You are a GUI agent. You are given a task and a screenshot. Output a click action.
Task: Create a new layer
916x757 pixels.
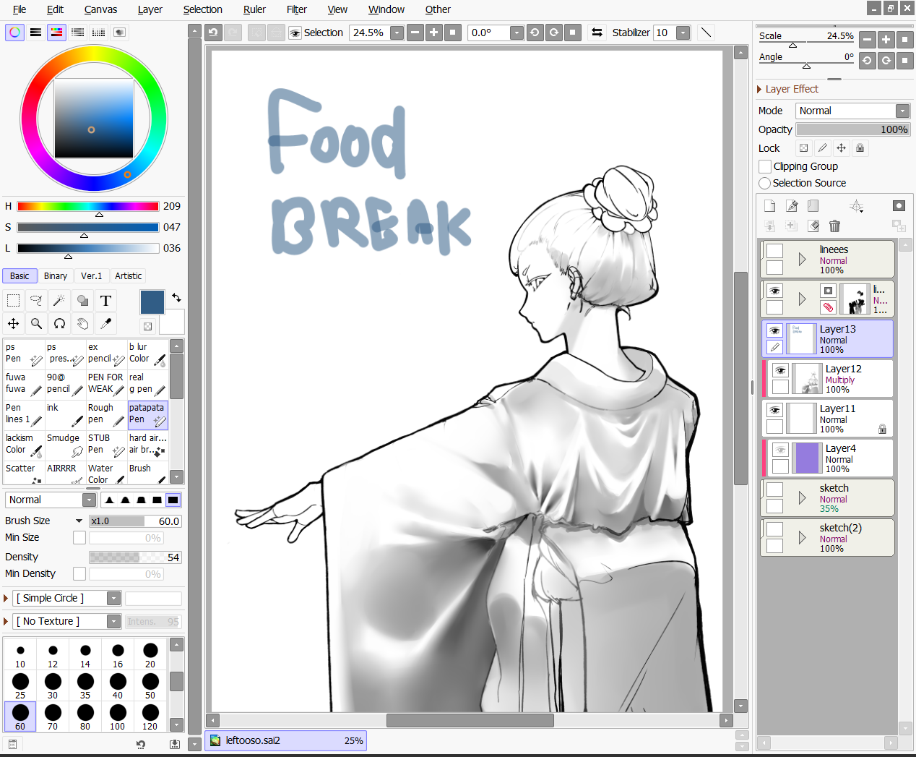click(770, 206)
